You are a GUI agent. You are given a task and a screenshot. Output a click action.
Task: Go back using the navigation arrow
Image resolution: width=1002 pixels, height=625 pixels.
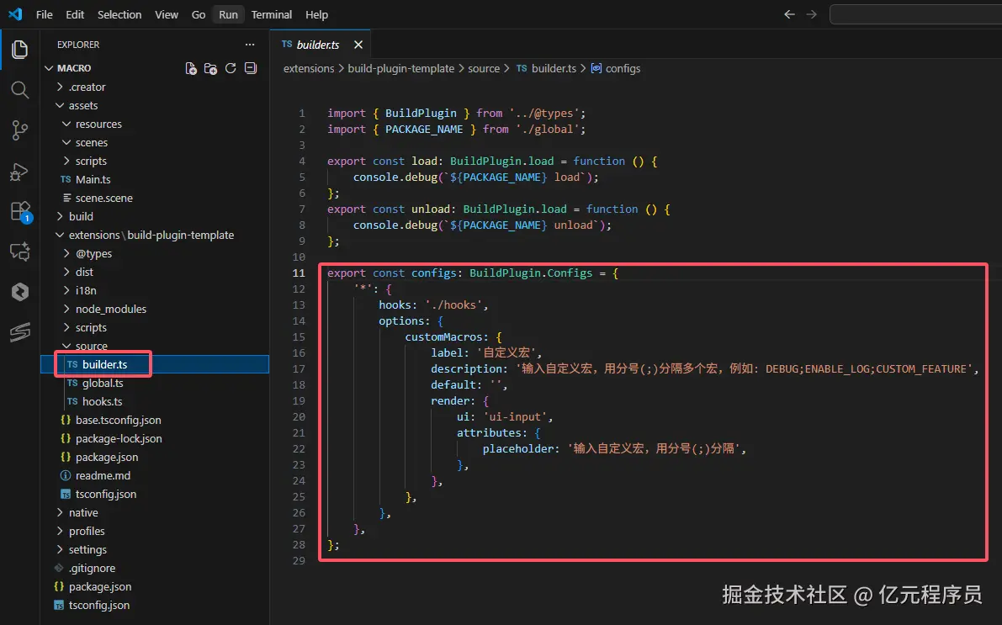[x=789, y=14]
